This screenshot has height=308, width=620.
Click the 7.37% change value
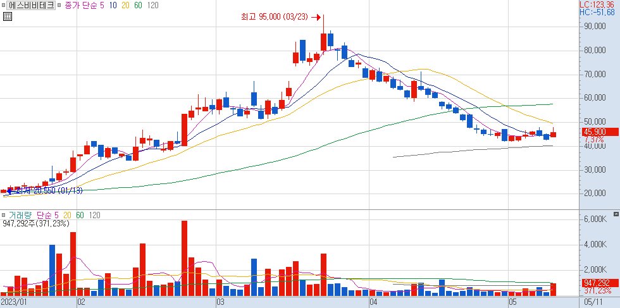594,140
